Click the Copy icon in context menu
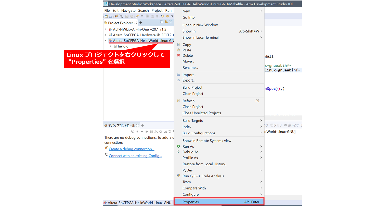The height and width of the screenshot is (207, 365). (x=178, y=44)
